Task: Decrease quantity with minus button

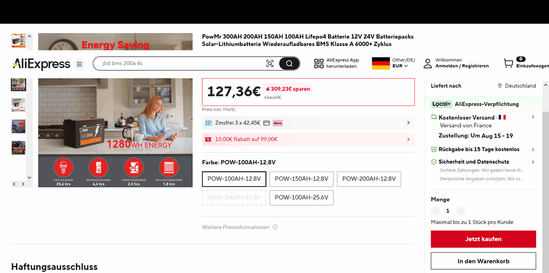Action: click(x=435, y=211)
